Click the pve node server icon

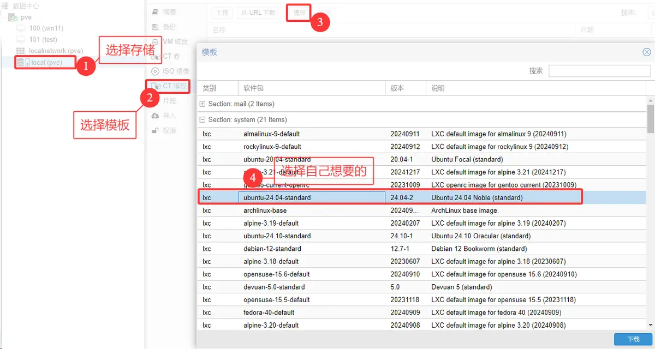coord(14,17)
